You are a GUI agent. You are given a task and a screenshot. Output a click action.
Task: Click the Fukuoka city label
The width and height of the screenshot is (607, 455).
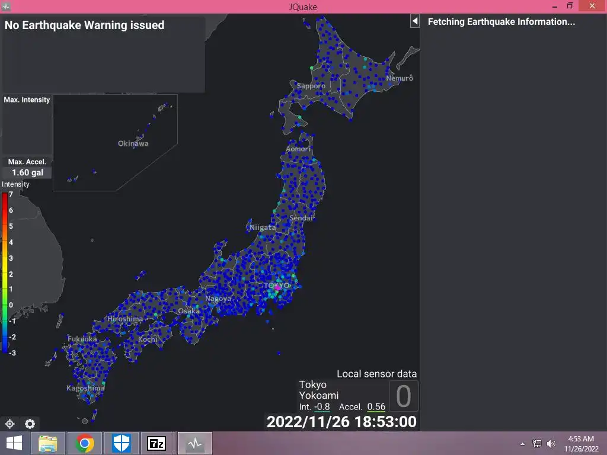82,339
